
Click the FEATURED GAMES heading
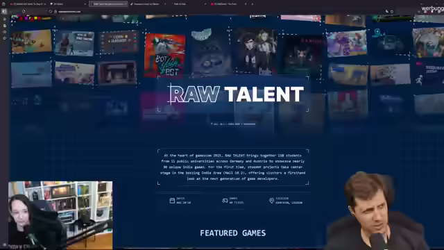233,233
